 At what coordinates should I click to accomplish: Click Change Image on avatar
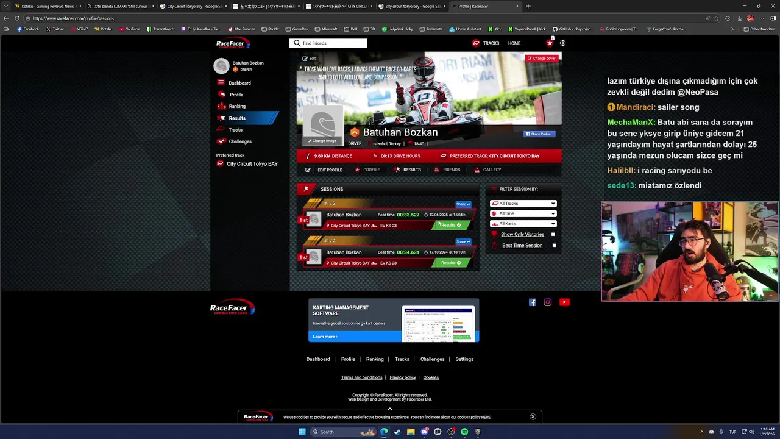pos(322,141)
